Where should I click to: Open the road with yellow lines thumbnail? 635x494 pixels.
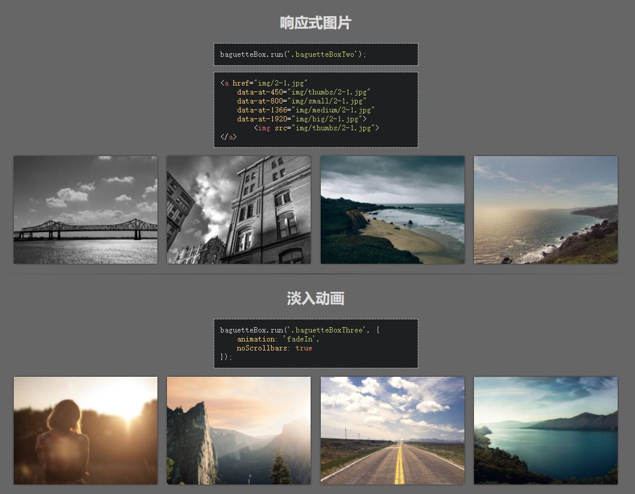click(393, 431)
